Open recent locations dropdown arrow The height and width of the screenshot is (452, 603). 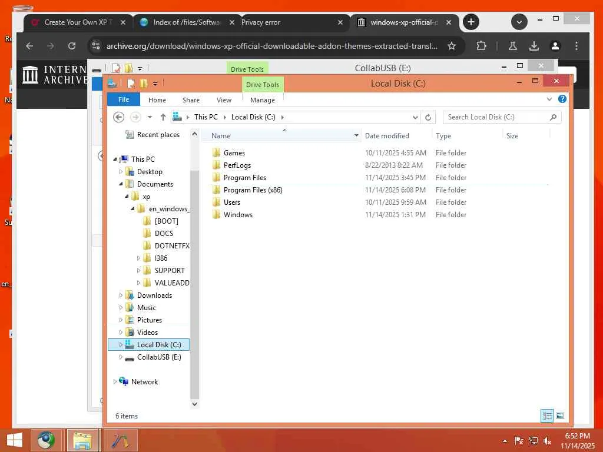(x=150, y=117)
